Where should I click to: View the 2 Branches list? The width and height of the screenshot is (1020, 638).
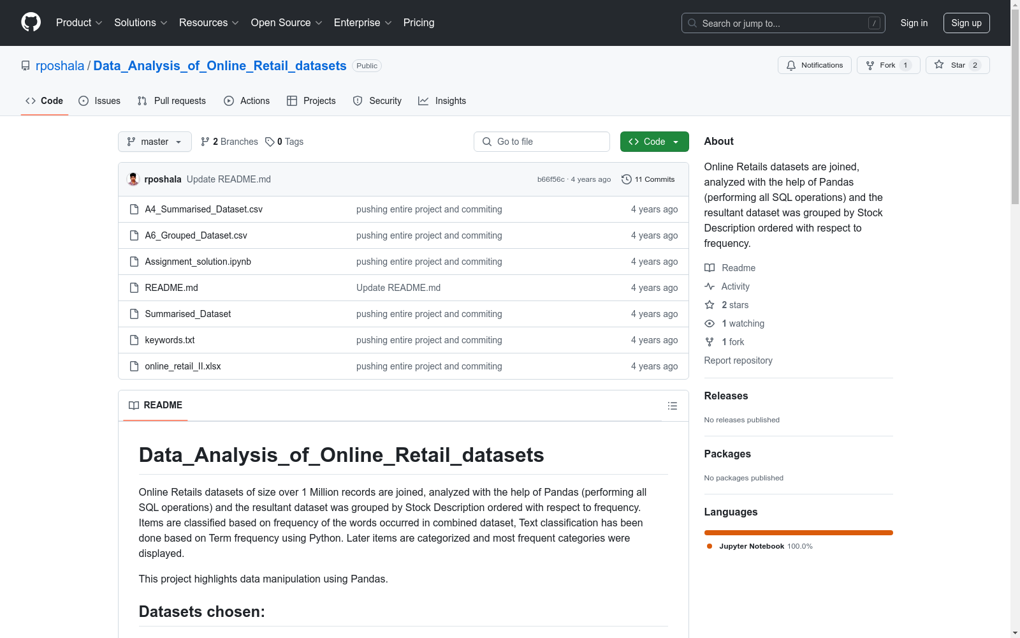(229, 142)
